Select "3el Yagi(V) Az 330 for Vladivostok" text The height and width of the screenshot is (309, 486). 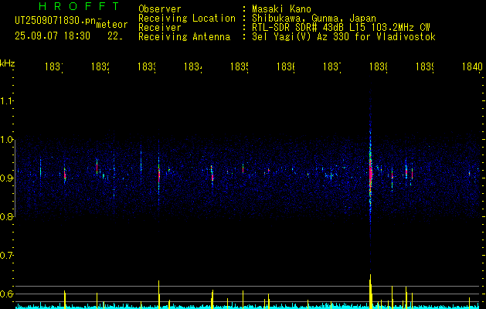coord(344,37)
